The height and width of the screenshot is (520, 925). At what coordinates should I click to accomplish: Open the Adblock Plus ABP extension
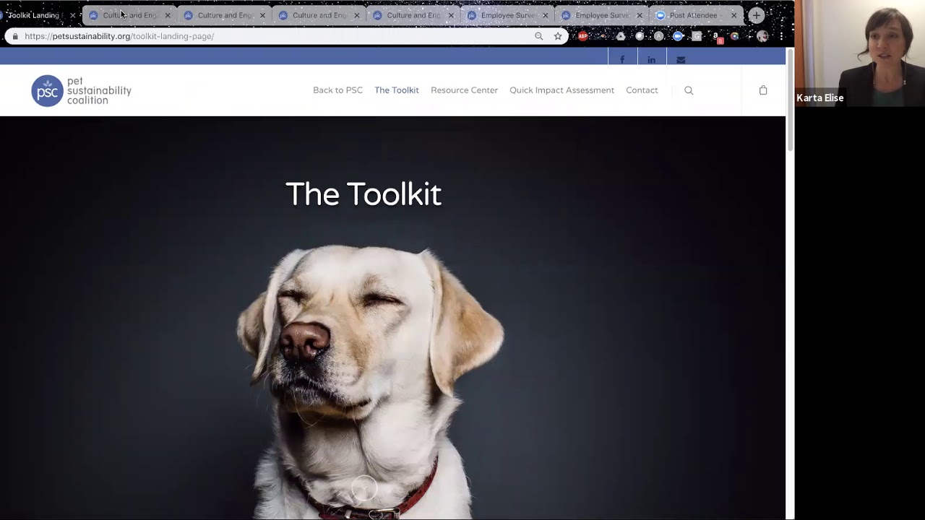point(583,36)
